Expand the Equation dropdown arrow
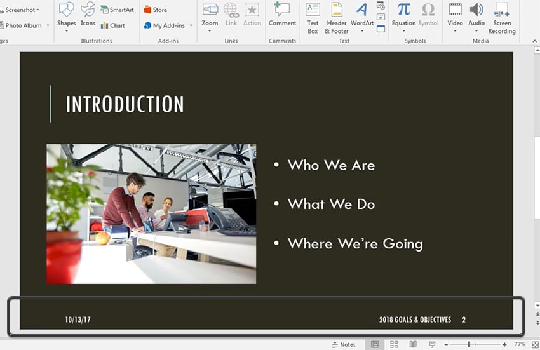 click(x=403, y=31)
